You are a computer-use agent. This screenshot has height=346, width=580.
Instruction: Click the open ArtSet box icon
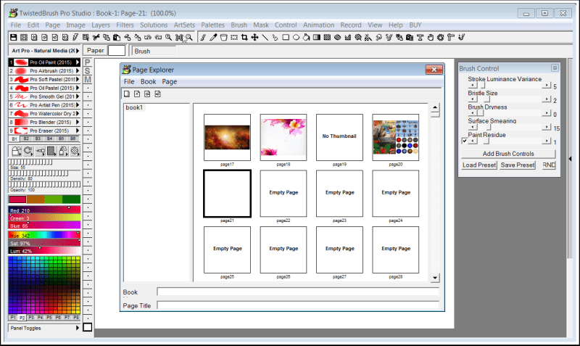[16, 151]
